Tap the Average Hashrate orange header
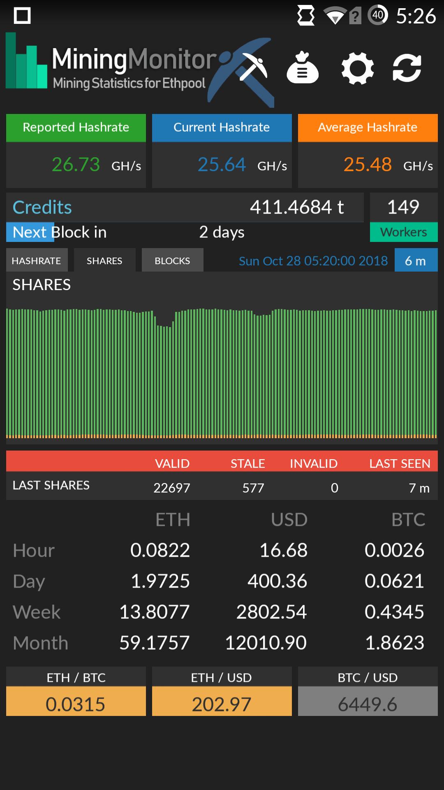 (368, 128)
